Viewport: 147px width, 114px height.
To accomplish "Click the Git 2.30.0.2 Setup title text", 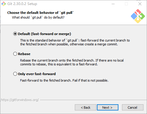I will tap(22, 4).
